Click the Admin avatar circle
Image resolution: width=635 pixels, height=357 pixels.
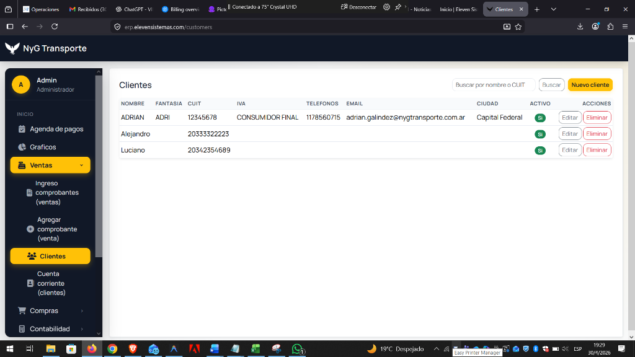(20, 84)
